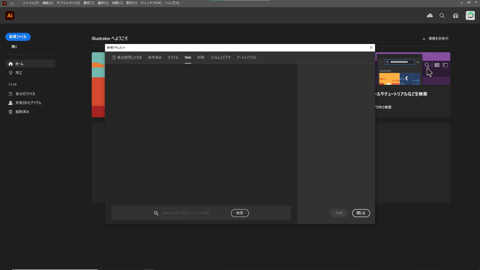This screenshot has height=270, width=480.
Task: Open the search magnifier in header
Action: pyautogui.click(x=442, y=16)
